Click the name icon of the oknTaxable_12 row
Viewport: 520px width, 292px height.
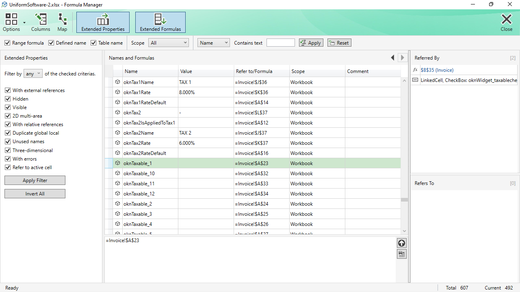117,193
